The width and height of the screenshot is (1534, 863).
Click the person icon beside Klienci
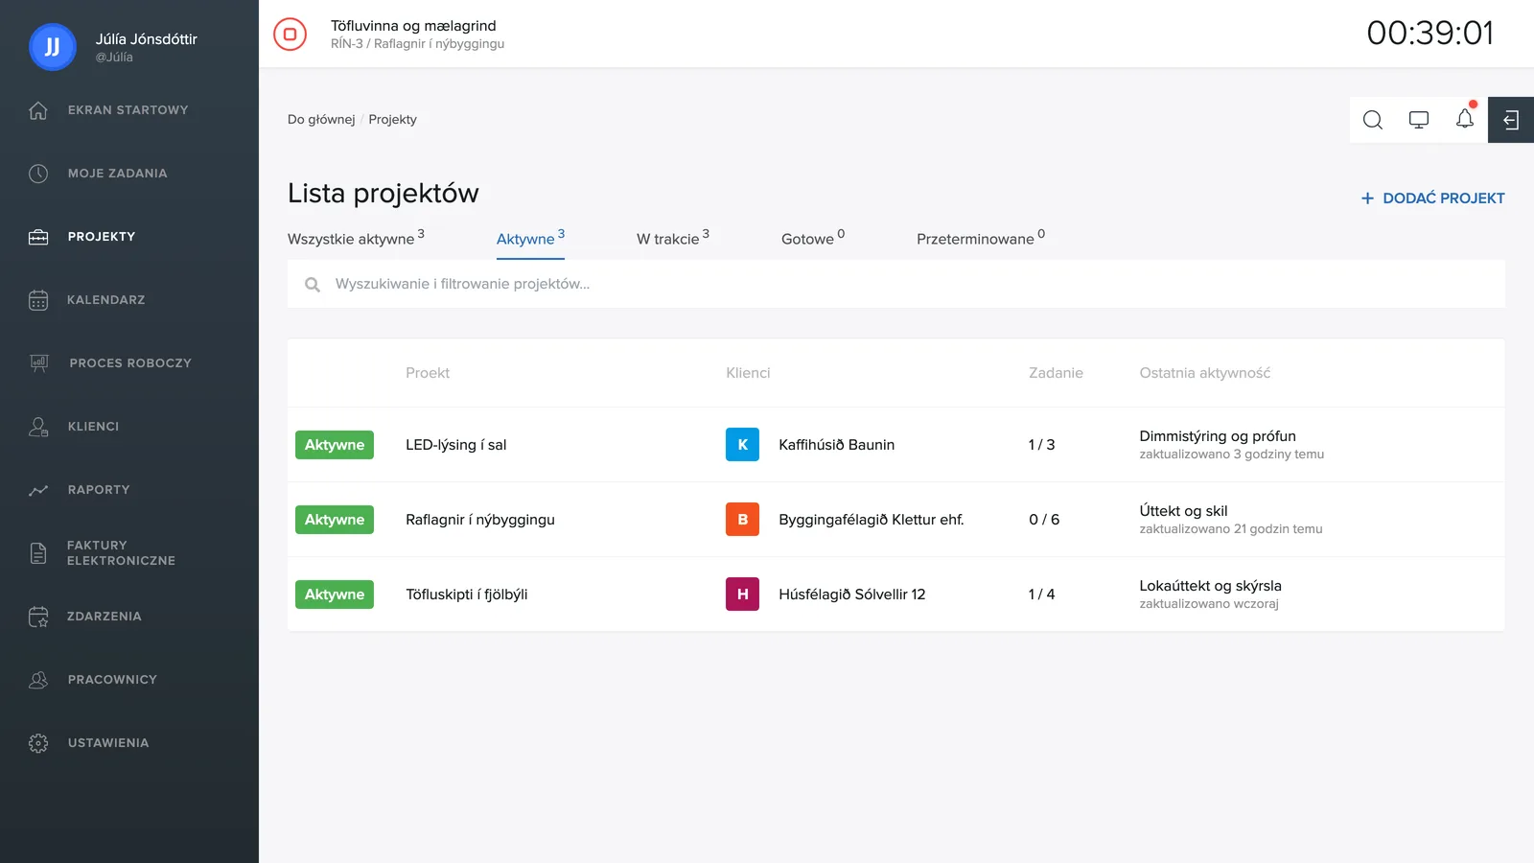tap(38, 427)
